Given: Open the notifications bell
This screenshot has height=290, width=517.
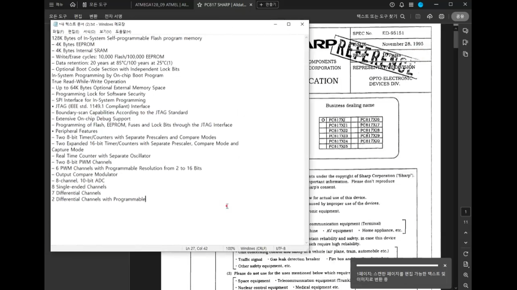Looking at the screenshot, I should pos(402,5).
